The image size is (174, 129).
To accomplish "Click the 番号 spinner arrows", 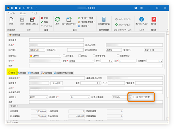I will (x=100, y=83).
